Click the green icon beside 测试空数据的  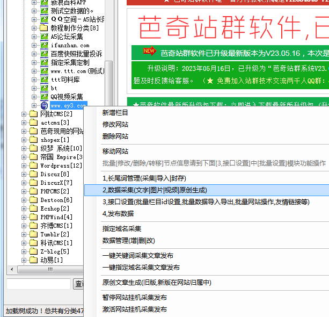point(44,11)
